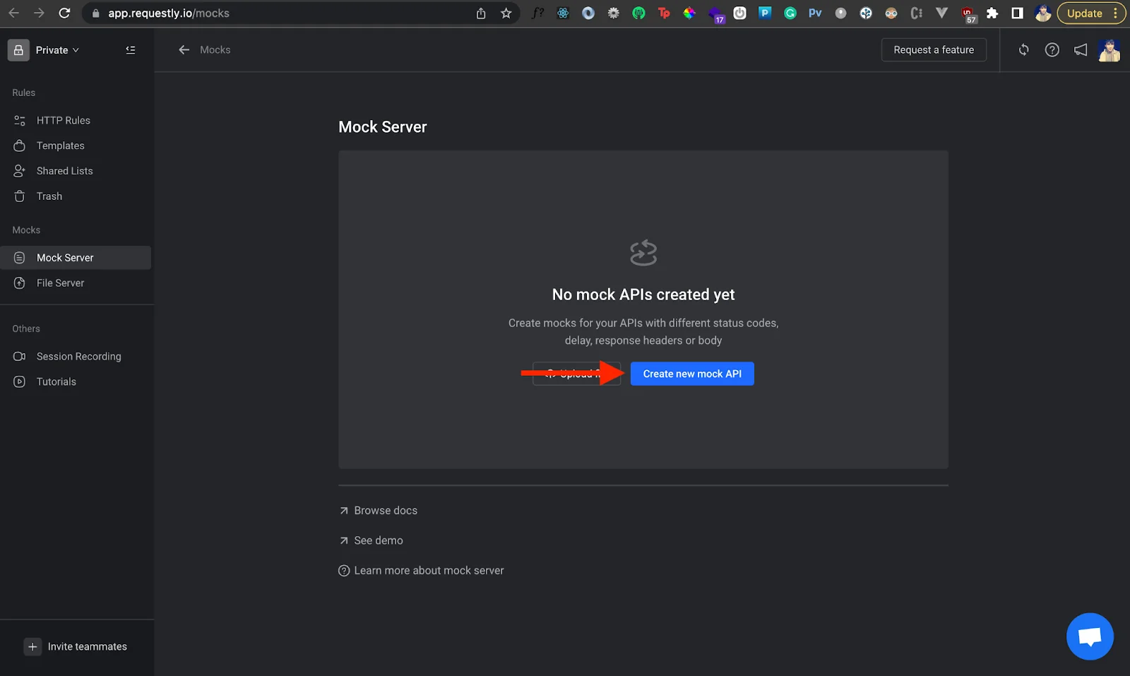This screenshot has height=676, width=1130.
Task: Click the Templates bag icon
Action: click(20, 146)
